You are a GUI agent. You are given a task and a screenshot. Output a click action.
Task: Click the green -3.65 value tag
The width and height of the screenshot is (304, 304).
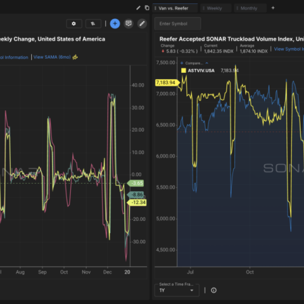tap(136, 183)
